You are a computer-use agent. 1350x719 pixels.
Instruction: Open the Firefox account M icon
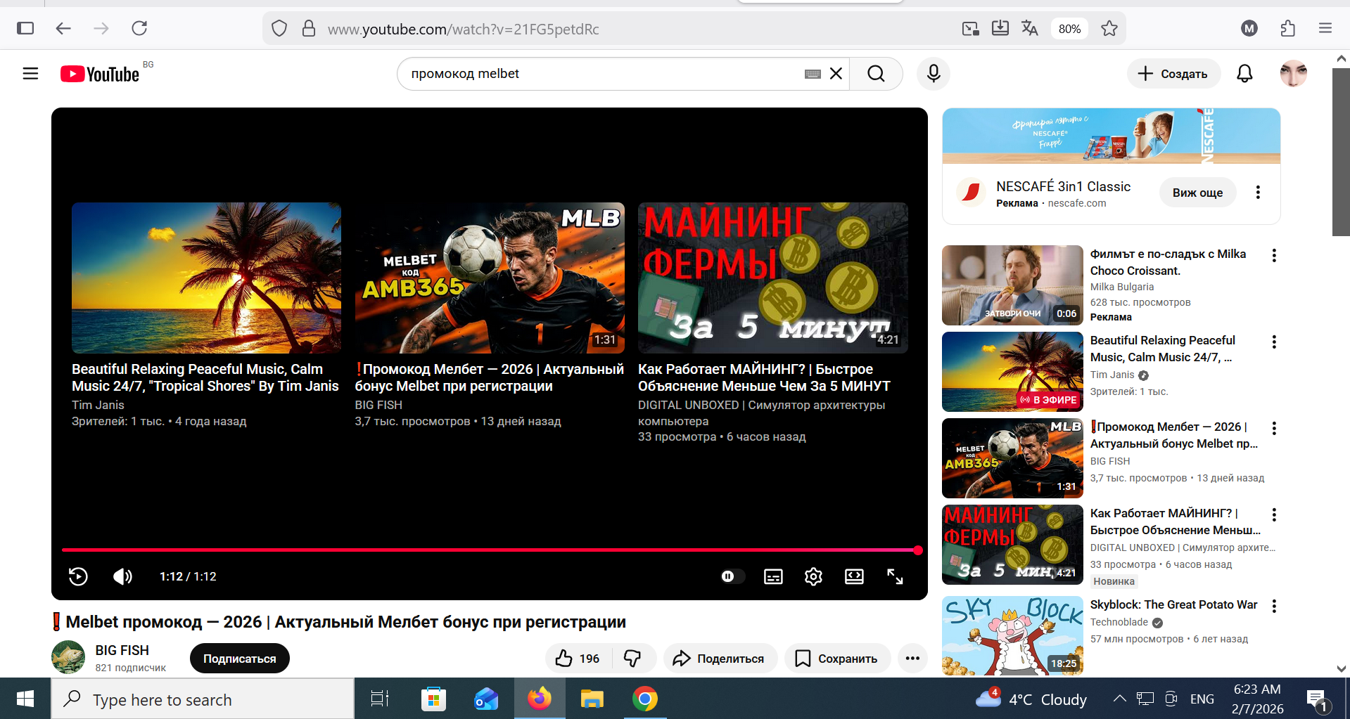tap(1249, 28)
